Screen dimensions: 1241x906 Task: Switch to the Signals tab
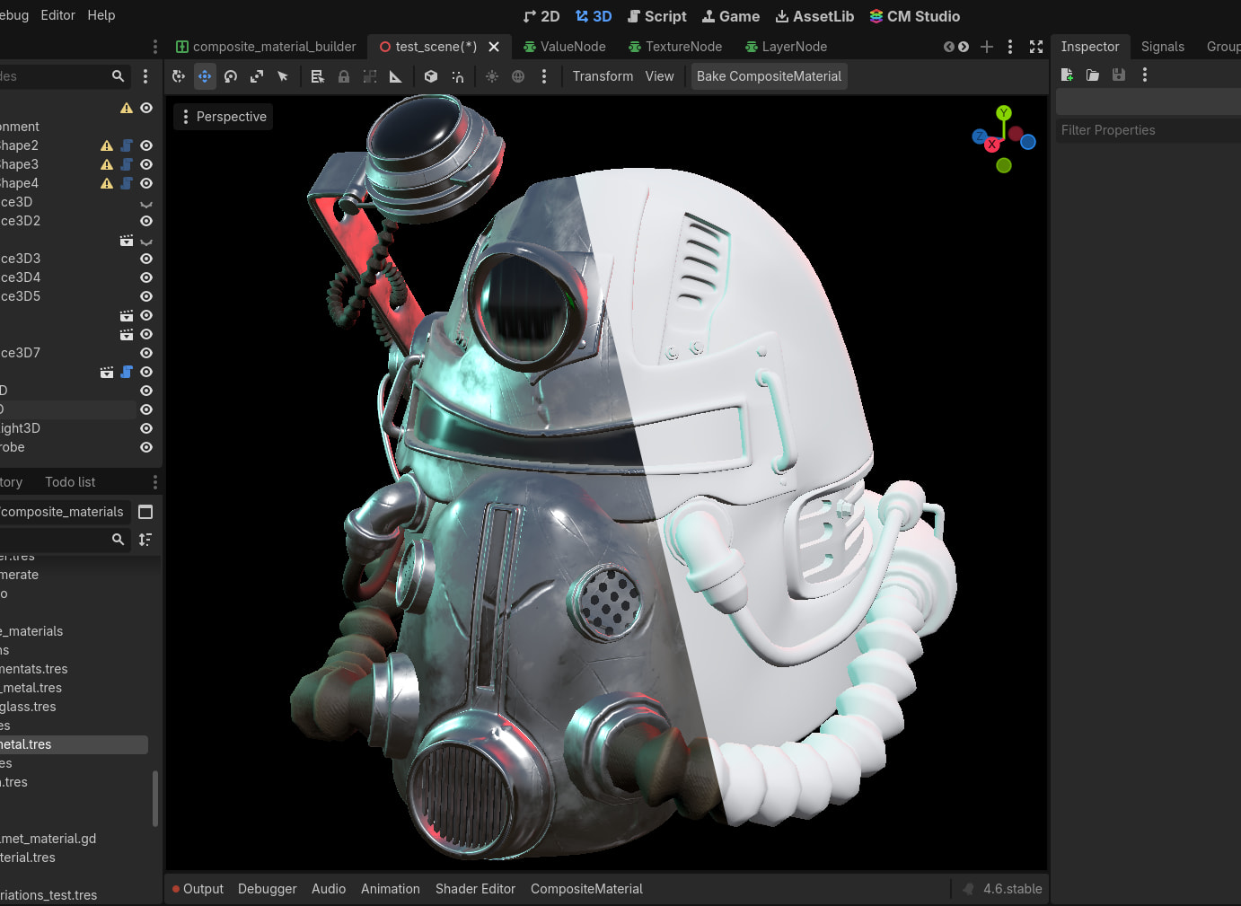point(1162,47)
